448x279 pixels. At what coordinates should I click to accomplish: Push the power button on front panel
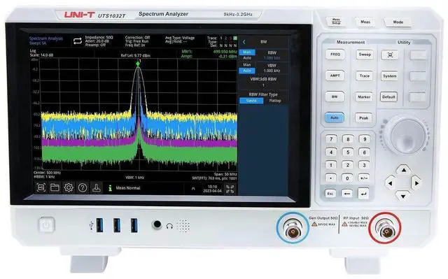point(46,224)
